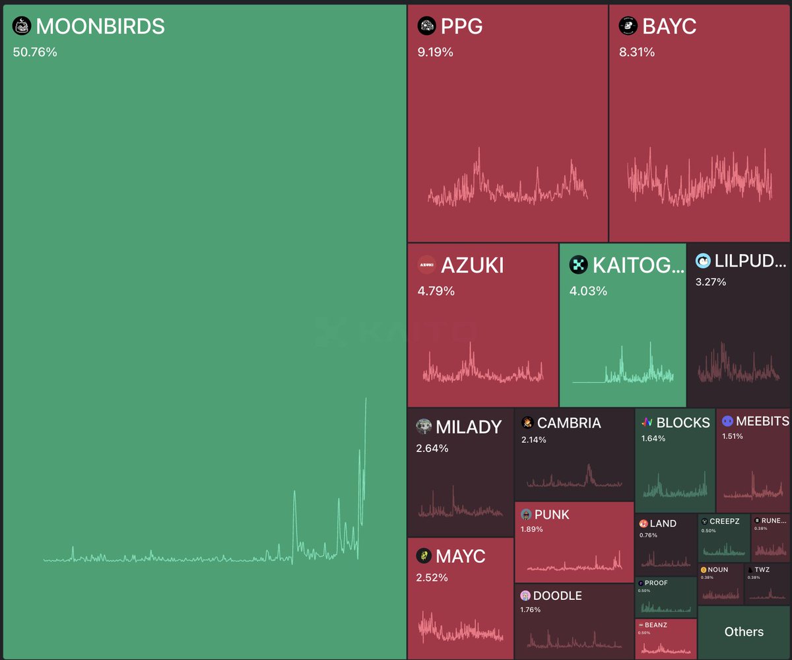Click the Moonbirds owl logo icon
Viewport: 792px width, 660px height.
[22, 26]
